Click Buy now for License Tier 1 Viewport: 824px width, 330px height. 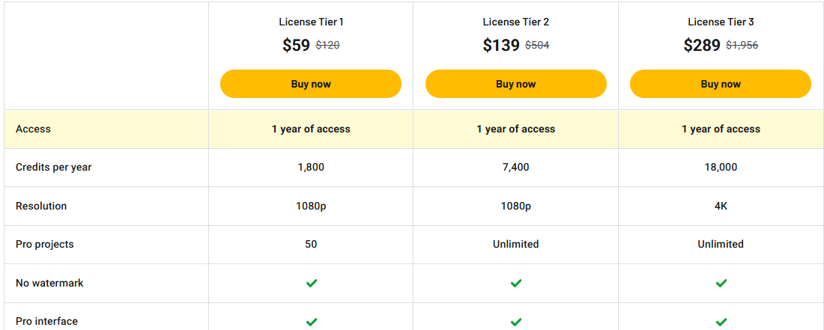(x=311, y=84)
